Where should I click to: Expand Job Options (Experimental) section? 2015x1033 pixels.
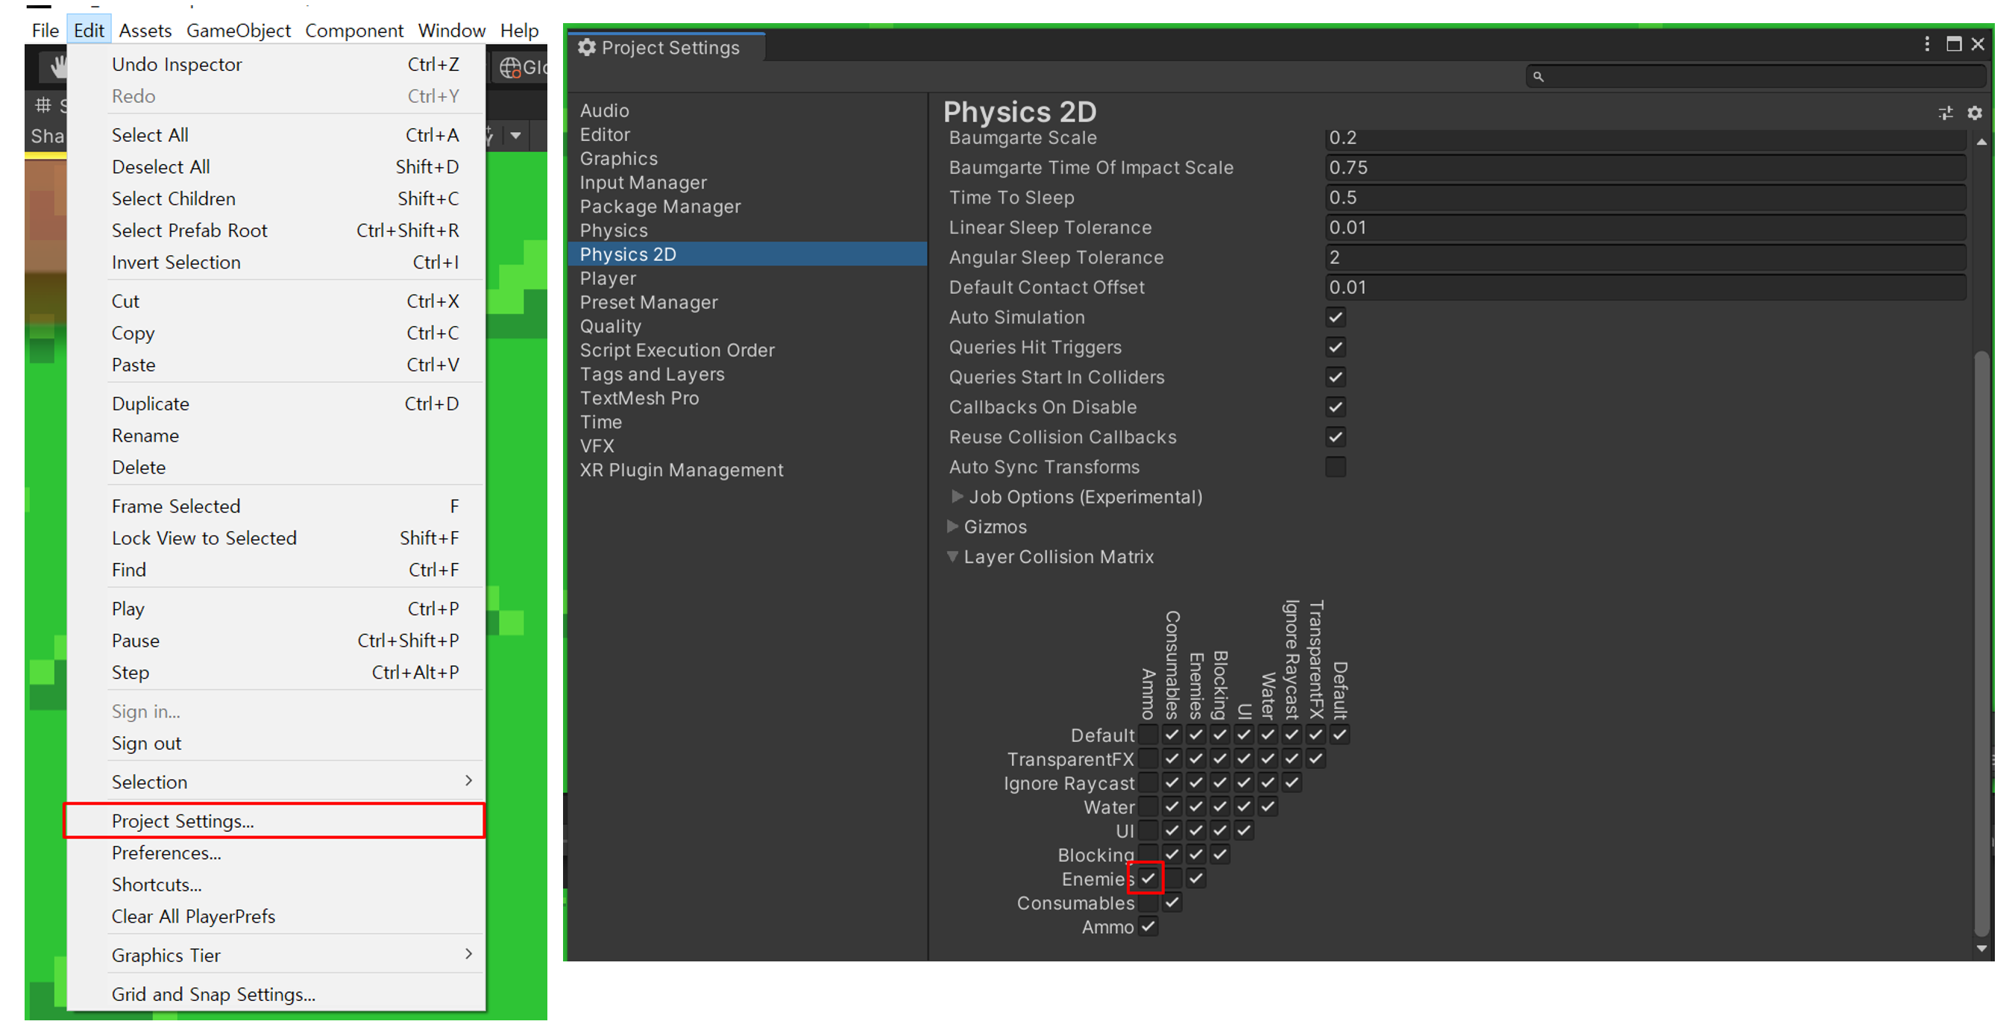click(957, 497)
